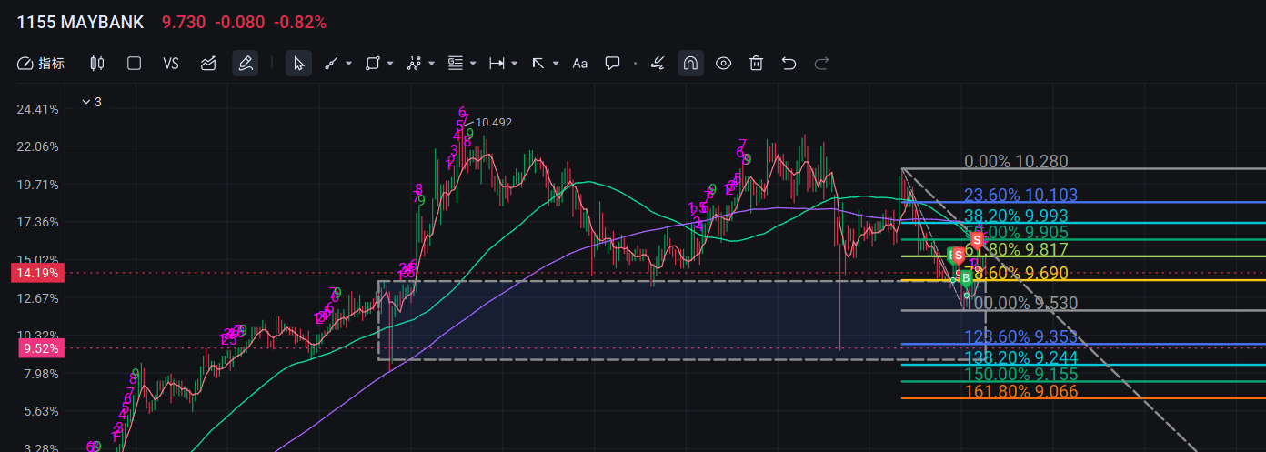Screen dimensions: 1266x452
Task: Click the area chart overlay icon
Action: tap(208, 64)
